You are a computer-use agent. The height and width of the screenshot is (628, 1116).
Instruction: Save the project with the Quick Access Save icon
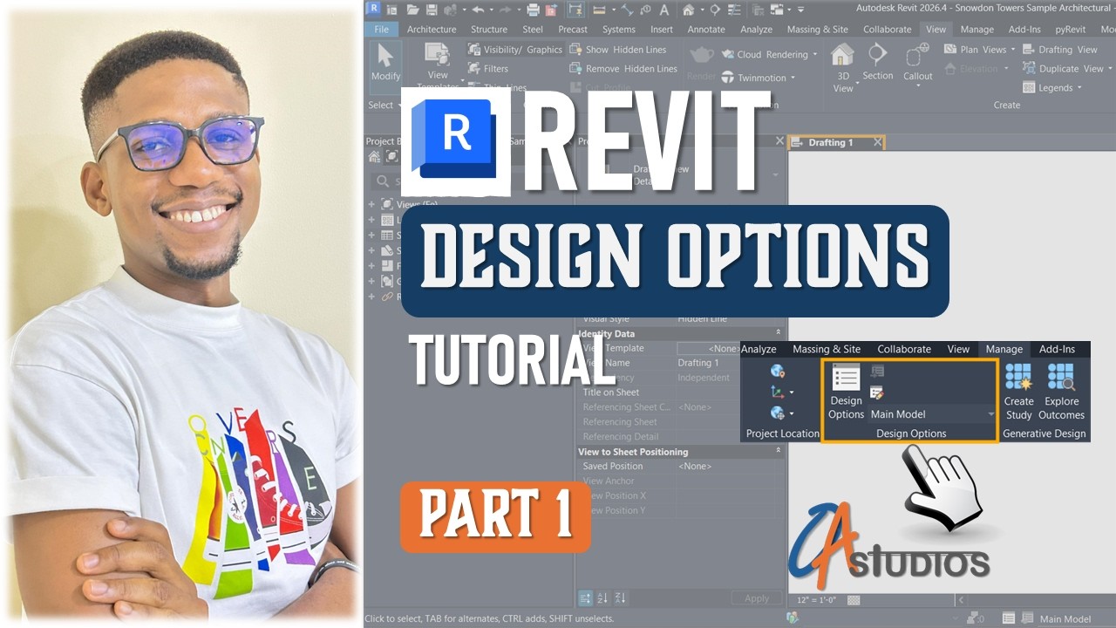click(x=432, y=10)
